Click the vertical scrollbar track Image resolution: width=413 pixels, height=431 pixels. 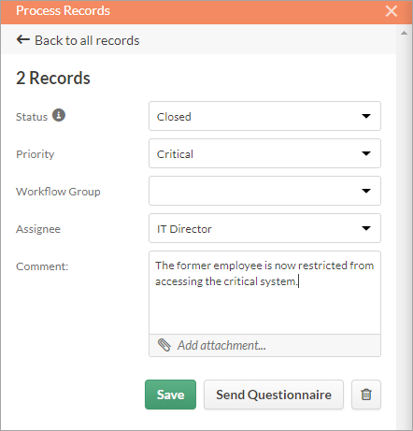(x=404, y=231)
